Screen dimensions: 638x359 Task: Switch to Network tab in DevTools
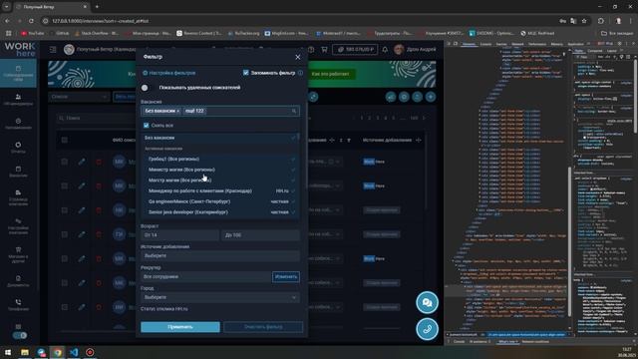coord(517,44)
